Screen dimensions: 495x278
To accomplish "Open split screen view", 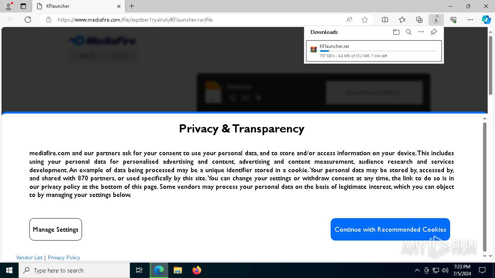I will (385, 20).
